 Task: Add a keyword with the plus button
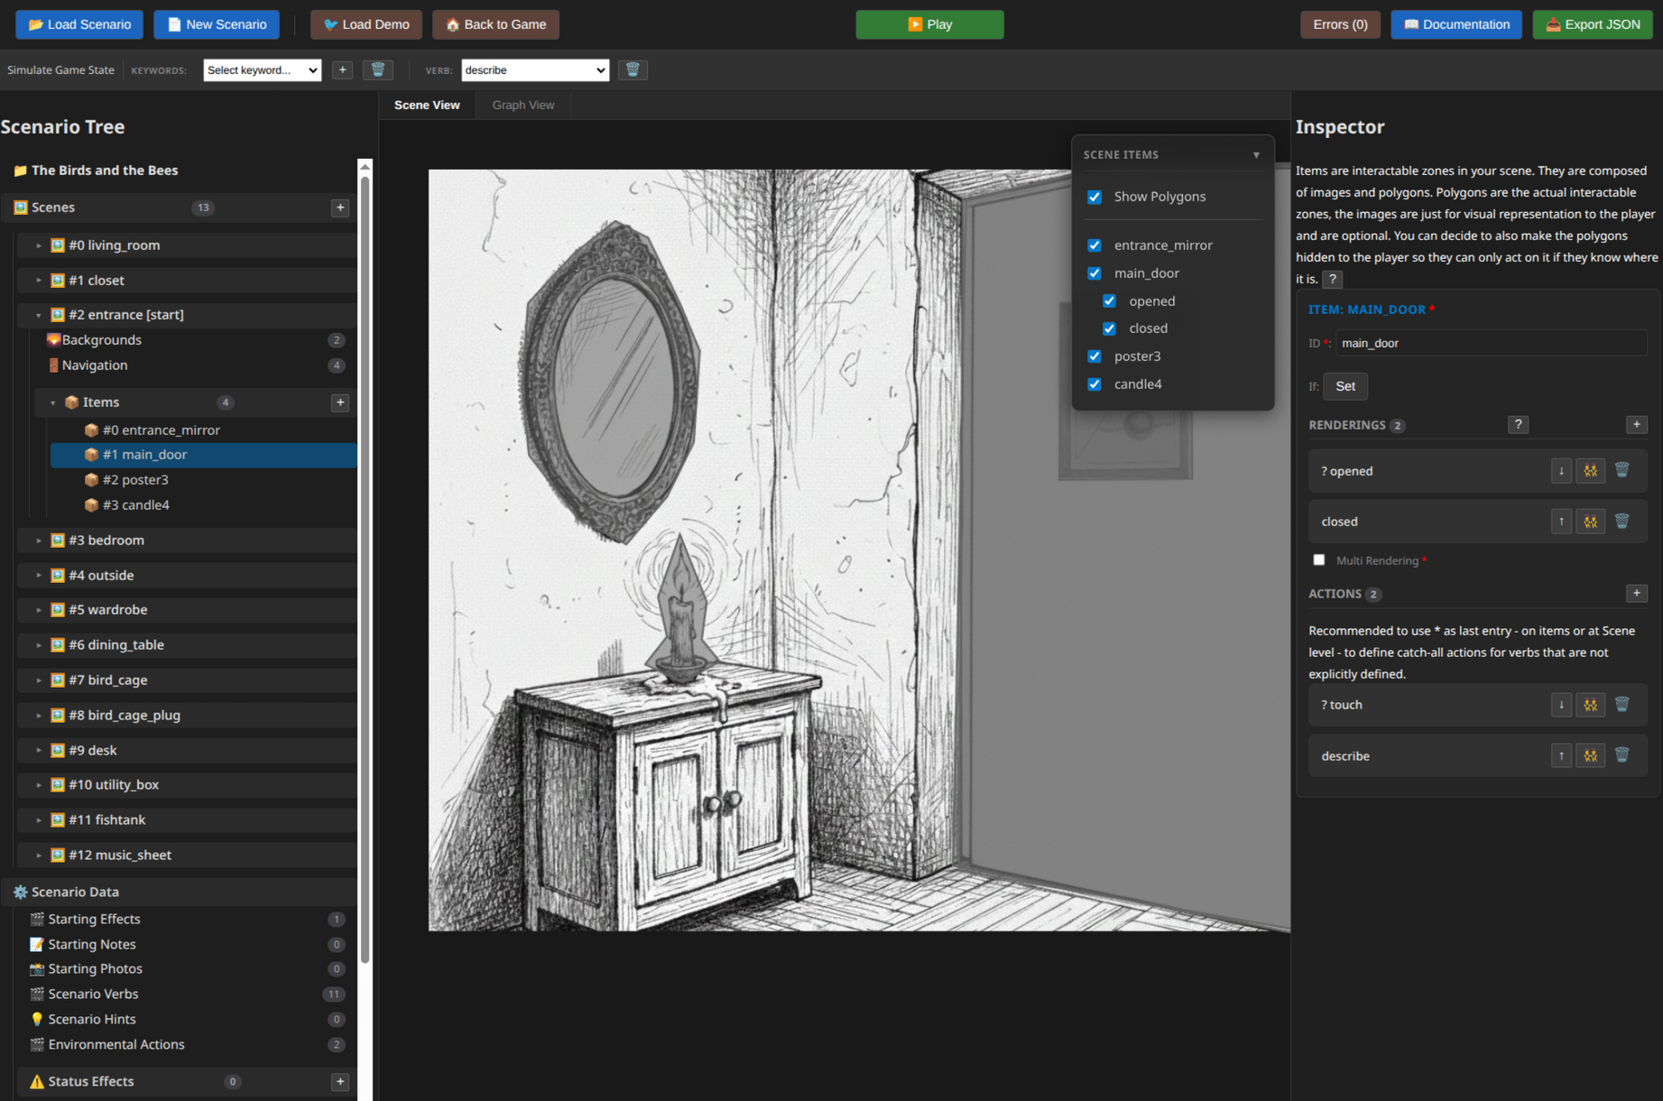click(x=342, y=69)
